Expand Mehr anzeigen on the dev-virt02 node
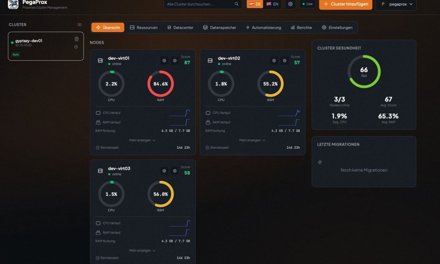 [252, 140]
